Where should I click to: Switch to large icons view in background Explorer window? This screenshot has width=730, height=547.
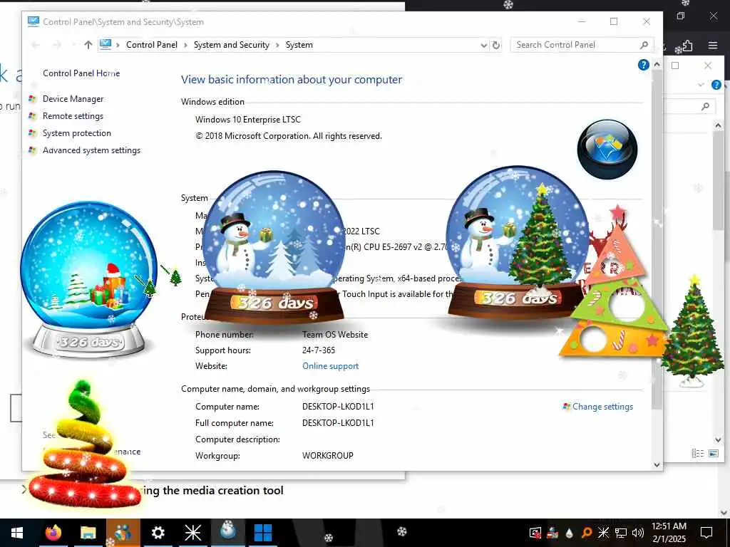713,453
